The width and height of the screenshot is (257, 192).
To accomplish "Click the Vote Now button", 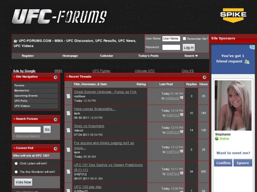I will tap(23, 182).
